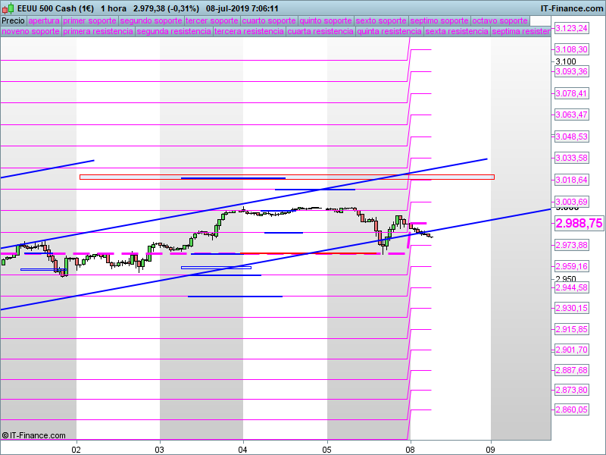Click the 2.860,05 price axis label
The width and height of the screenshot is (606, 455).
pyautogui.click(x=572, y=409)
